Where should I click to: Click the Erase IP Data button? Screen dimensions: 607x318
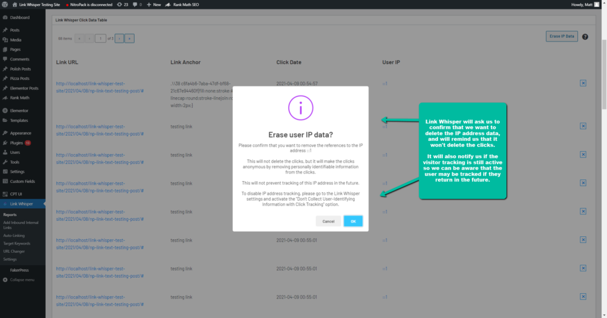(562, 36)
